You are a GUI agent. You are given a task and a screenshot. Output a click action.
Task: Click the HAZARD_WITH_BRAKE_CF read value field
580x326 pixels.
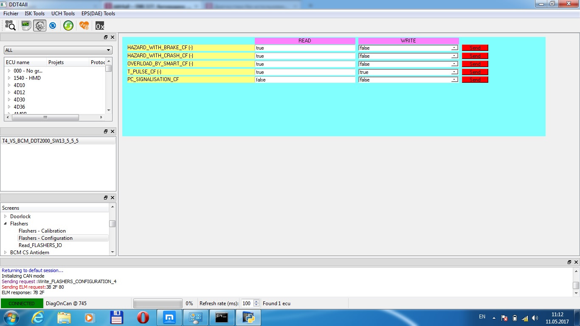pyautogui.click(x=305, y=48)
